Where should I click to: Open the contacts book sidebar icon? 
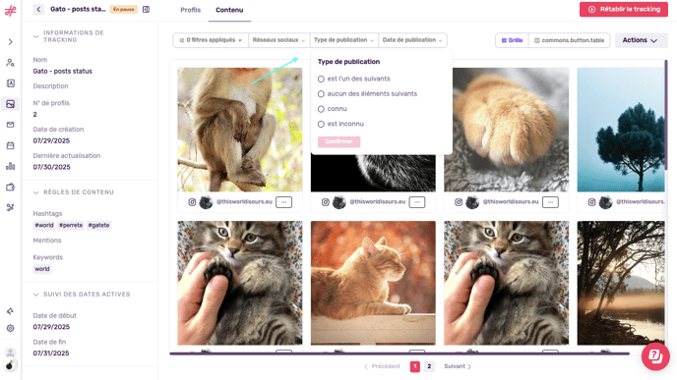coord(11,83)
